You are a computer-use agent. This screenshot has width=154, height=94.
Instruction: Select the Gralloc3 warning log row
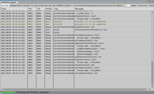point(76,24)
